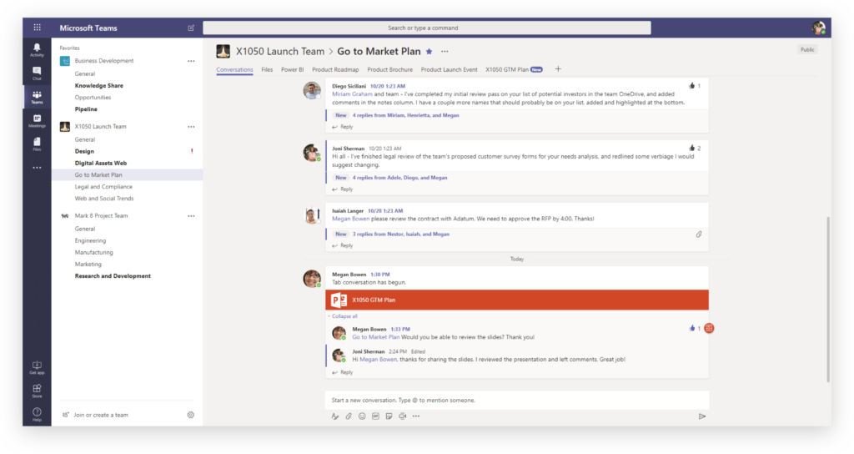Open Meetings in the left rail
Screen dimensions: 854x454
(37, 120)
